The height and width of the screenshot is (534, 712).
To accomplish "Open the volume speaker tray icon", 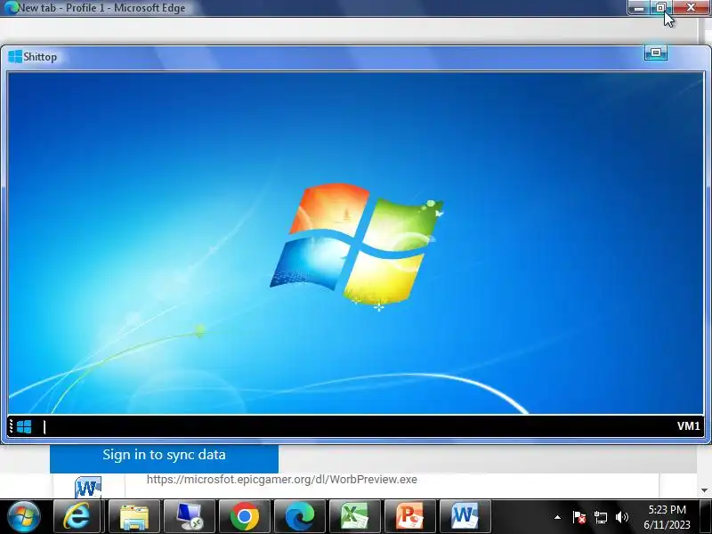I will pyautogui.click(x=621, y=517).
